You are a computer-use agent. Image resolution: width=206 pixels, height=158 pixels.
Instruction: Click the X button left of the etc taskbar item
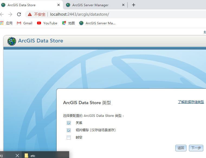(x=17, y=156)
